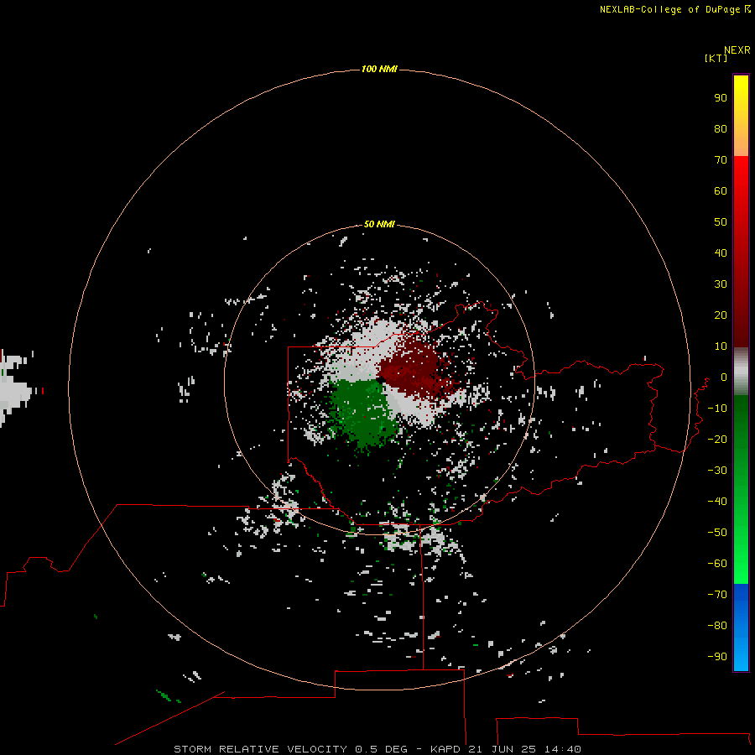This screenshot has height=755, width=755.
Task: Click the yellow top segment of the color bar
Action: click(741, 116)
